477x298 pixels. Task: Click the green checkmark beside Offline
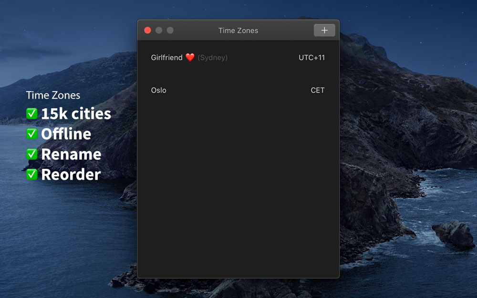point(31,134)
